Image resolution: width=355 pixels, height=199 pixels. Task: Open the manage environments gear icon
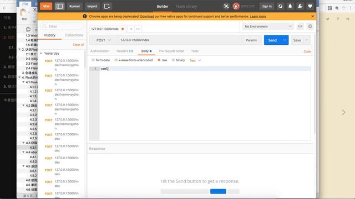[310, 27]
